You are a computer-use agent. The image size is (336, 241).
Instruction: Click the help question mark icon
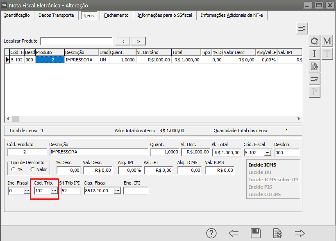(x=211, y=233)
